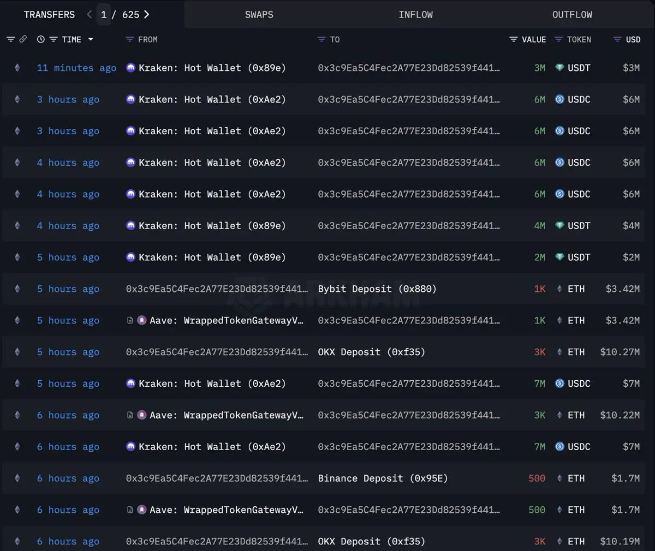
Task: Click Ethereum chain icon in Bybit Deposit row
Action: point(17,289)
